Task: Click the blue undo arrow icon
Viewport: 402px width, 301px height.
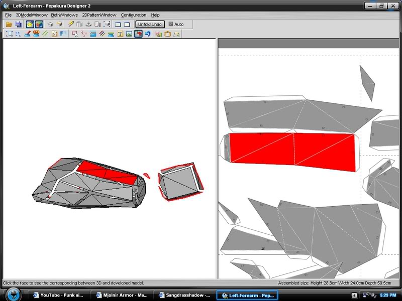Action: coord(147,34)
